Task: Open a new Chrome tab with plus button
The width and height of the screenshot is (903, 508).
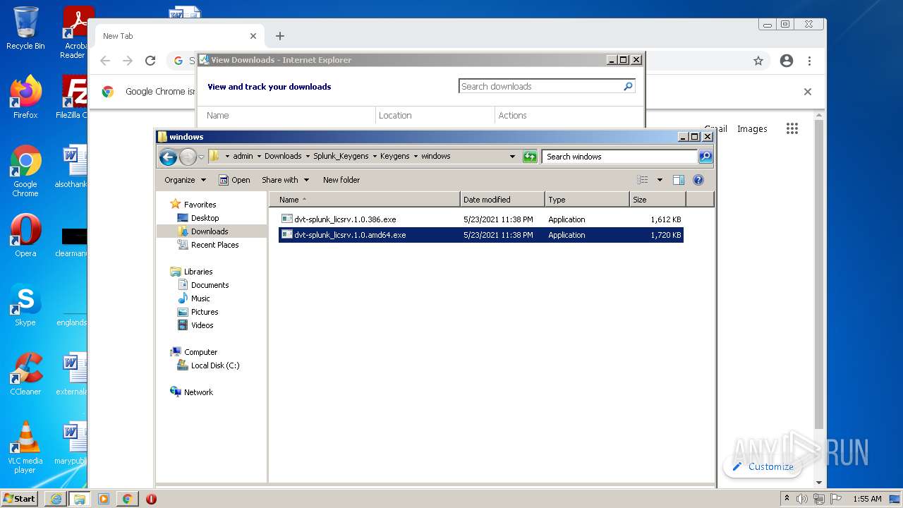Action: click(280, 36)
